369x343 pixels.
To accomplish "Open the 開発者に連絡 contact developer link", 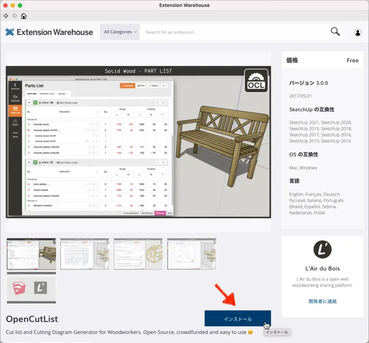I will 323,301.
